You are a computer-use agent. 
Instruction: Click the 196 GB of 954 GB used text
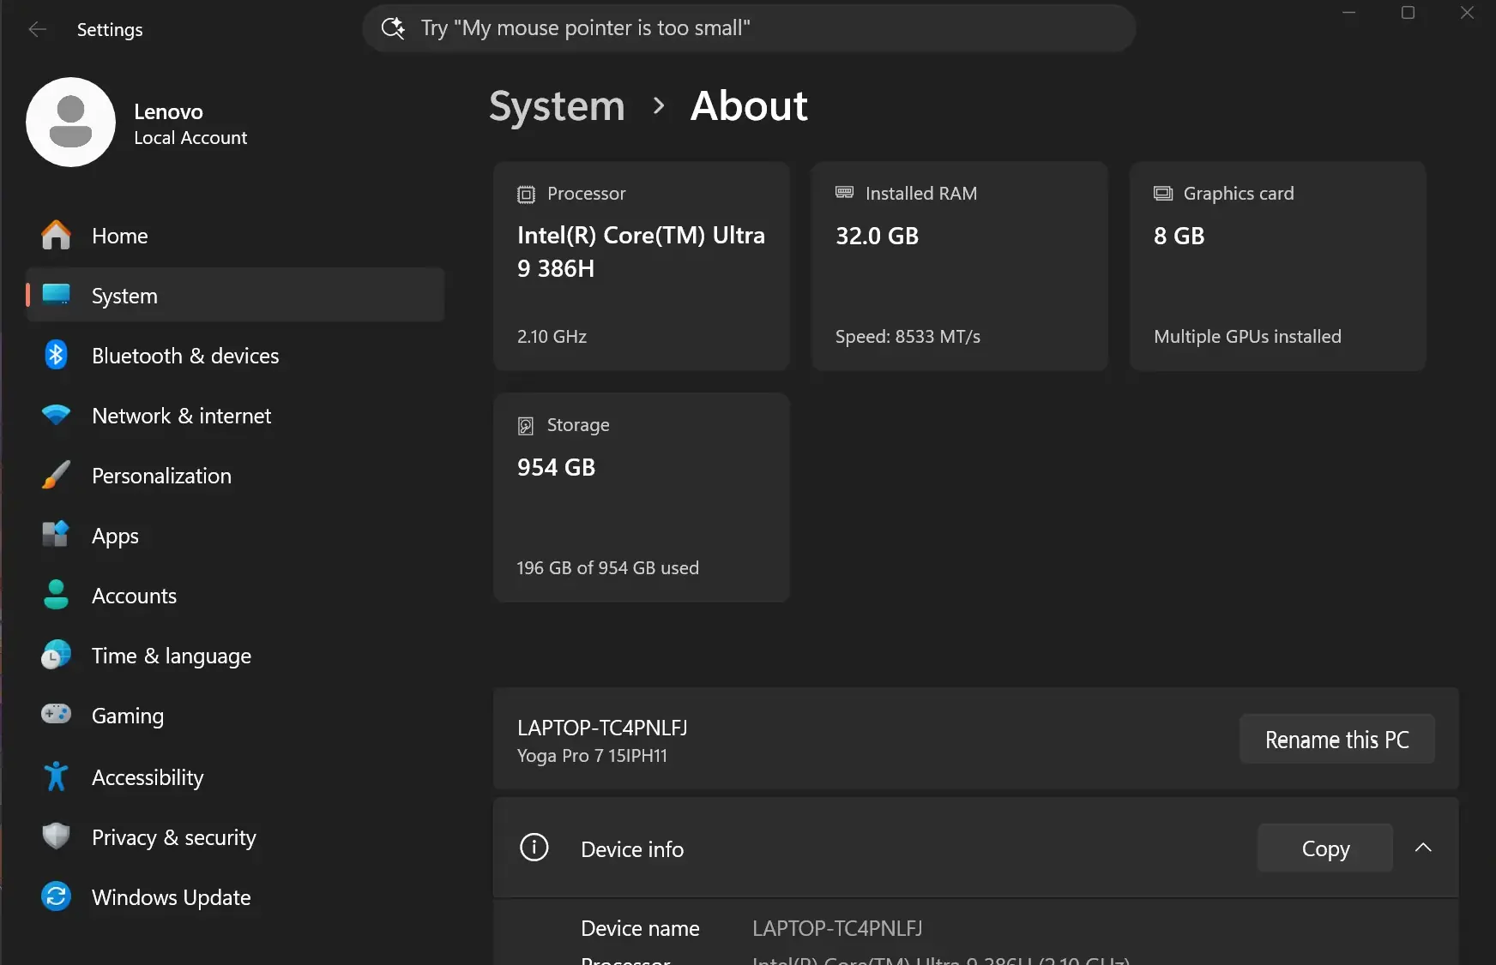(607, 568)
